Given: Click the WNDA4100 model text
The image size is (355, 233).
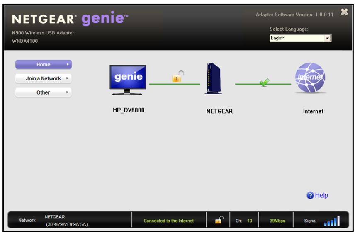Looking at the screenshot, I should (25, 41).
